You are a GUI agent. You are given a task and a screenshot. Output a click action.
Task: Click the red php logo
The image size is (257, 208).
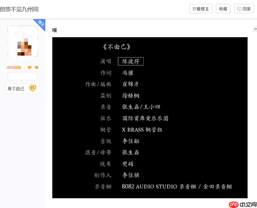234,204
